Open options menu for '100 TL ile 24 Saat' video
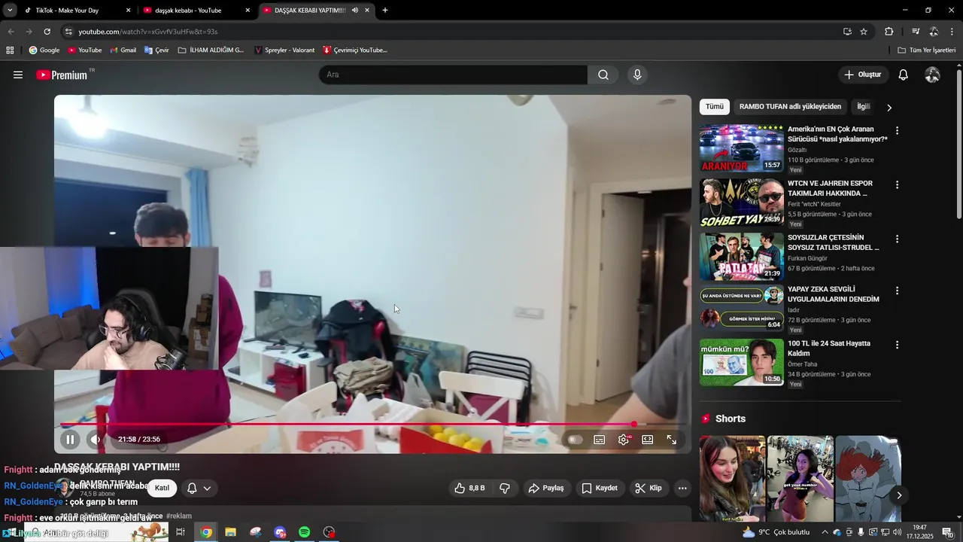The width and height of the screenshot is (963, 542). coord(897,345)
